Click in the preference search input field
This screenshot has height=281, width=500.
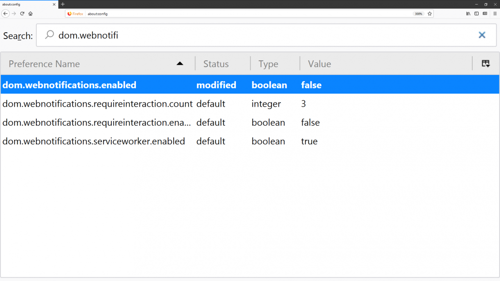264,35
